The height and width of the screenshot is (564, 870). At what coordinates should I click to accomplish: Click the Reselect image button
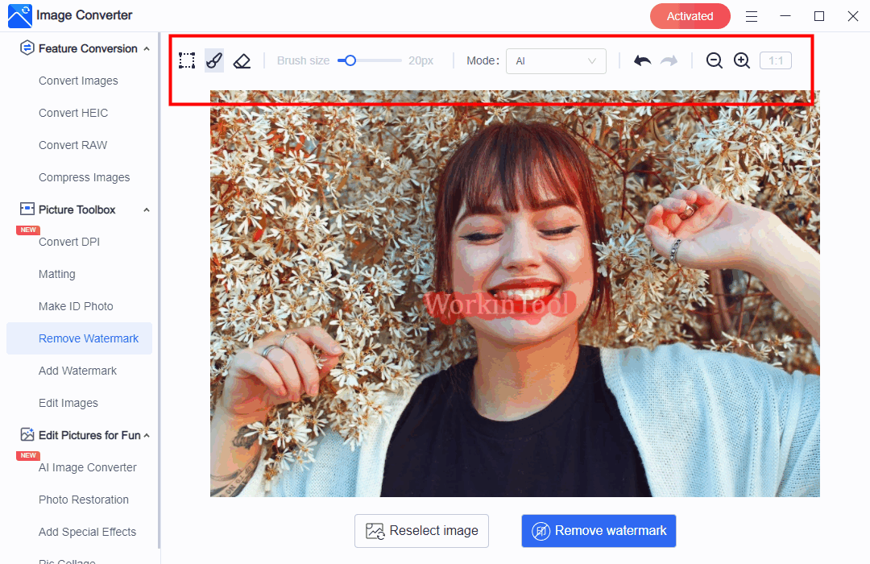[x=421, y=530]
